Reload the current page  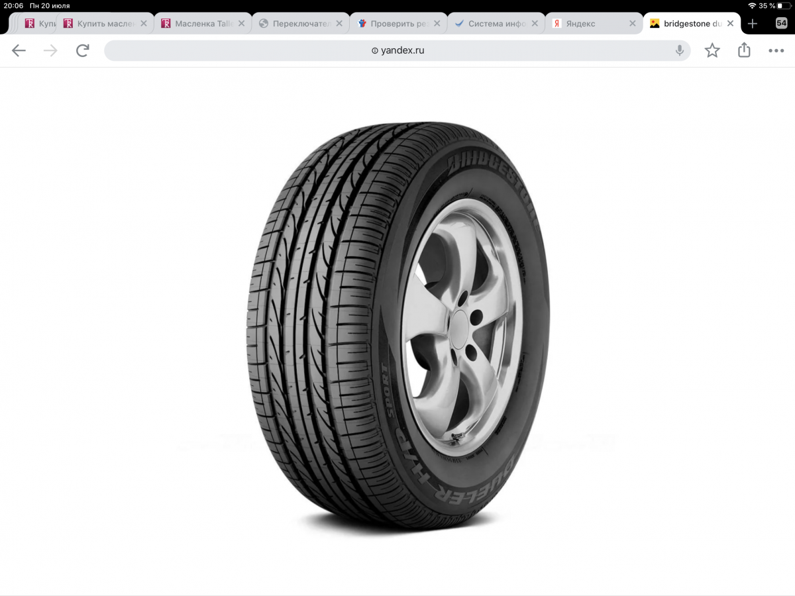pos(82,50)
